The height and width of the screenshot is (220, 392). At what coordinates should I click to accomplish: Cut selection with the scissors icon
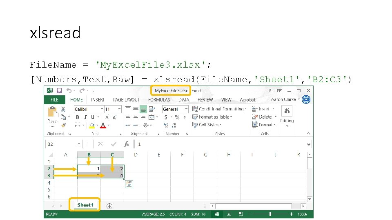click(x=63, y=109)
